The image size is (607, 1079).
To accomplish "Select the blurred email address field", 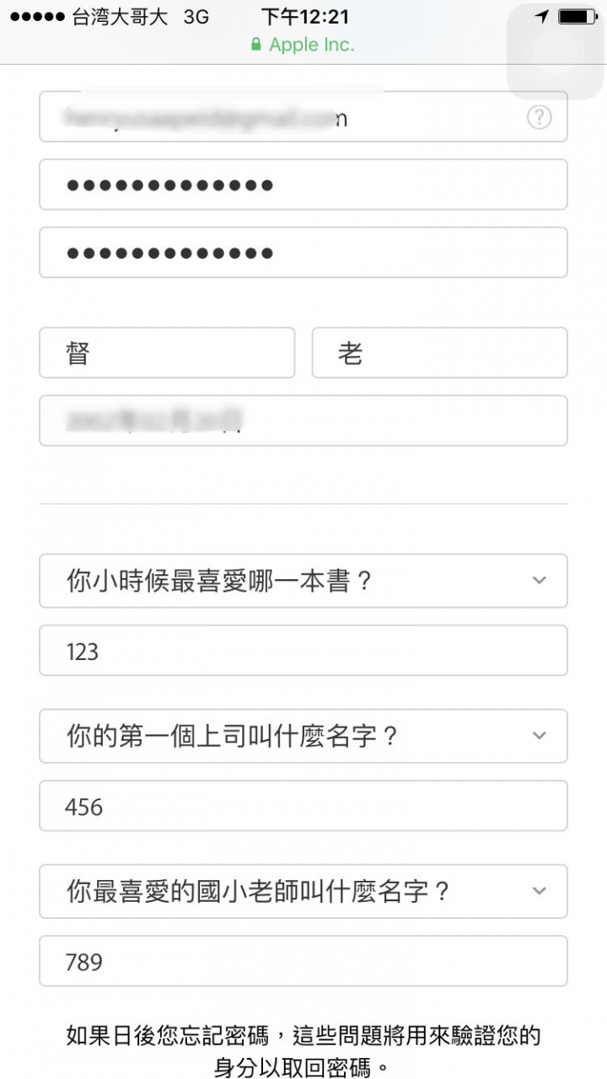I will tap(303, 117).
